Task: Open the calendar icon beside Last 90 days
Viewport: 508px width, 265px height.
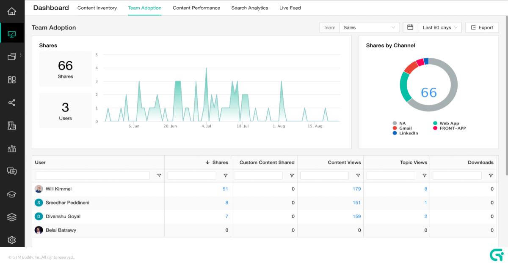Action: 410,27
